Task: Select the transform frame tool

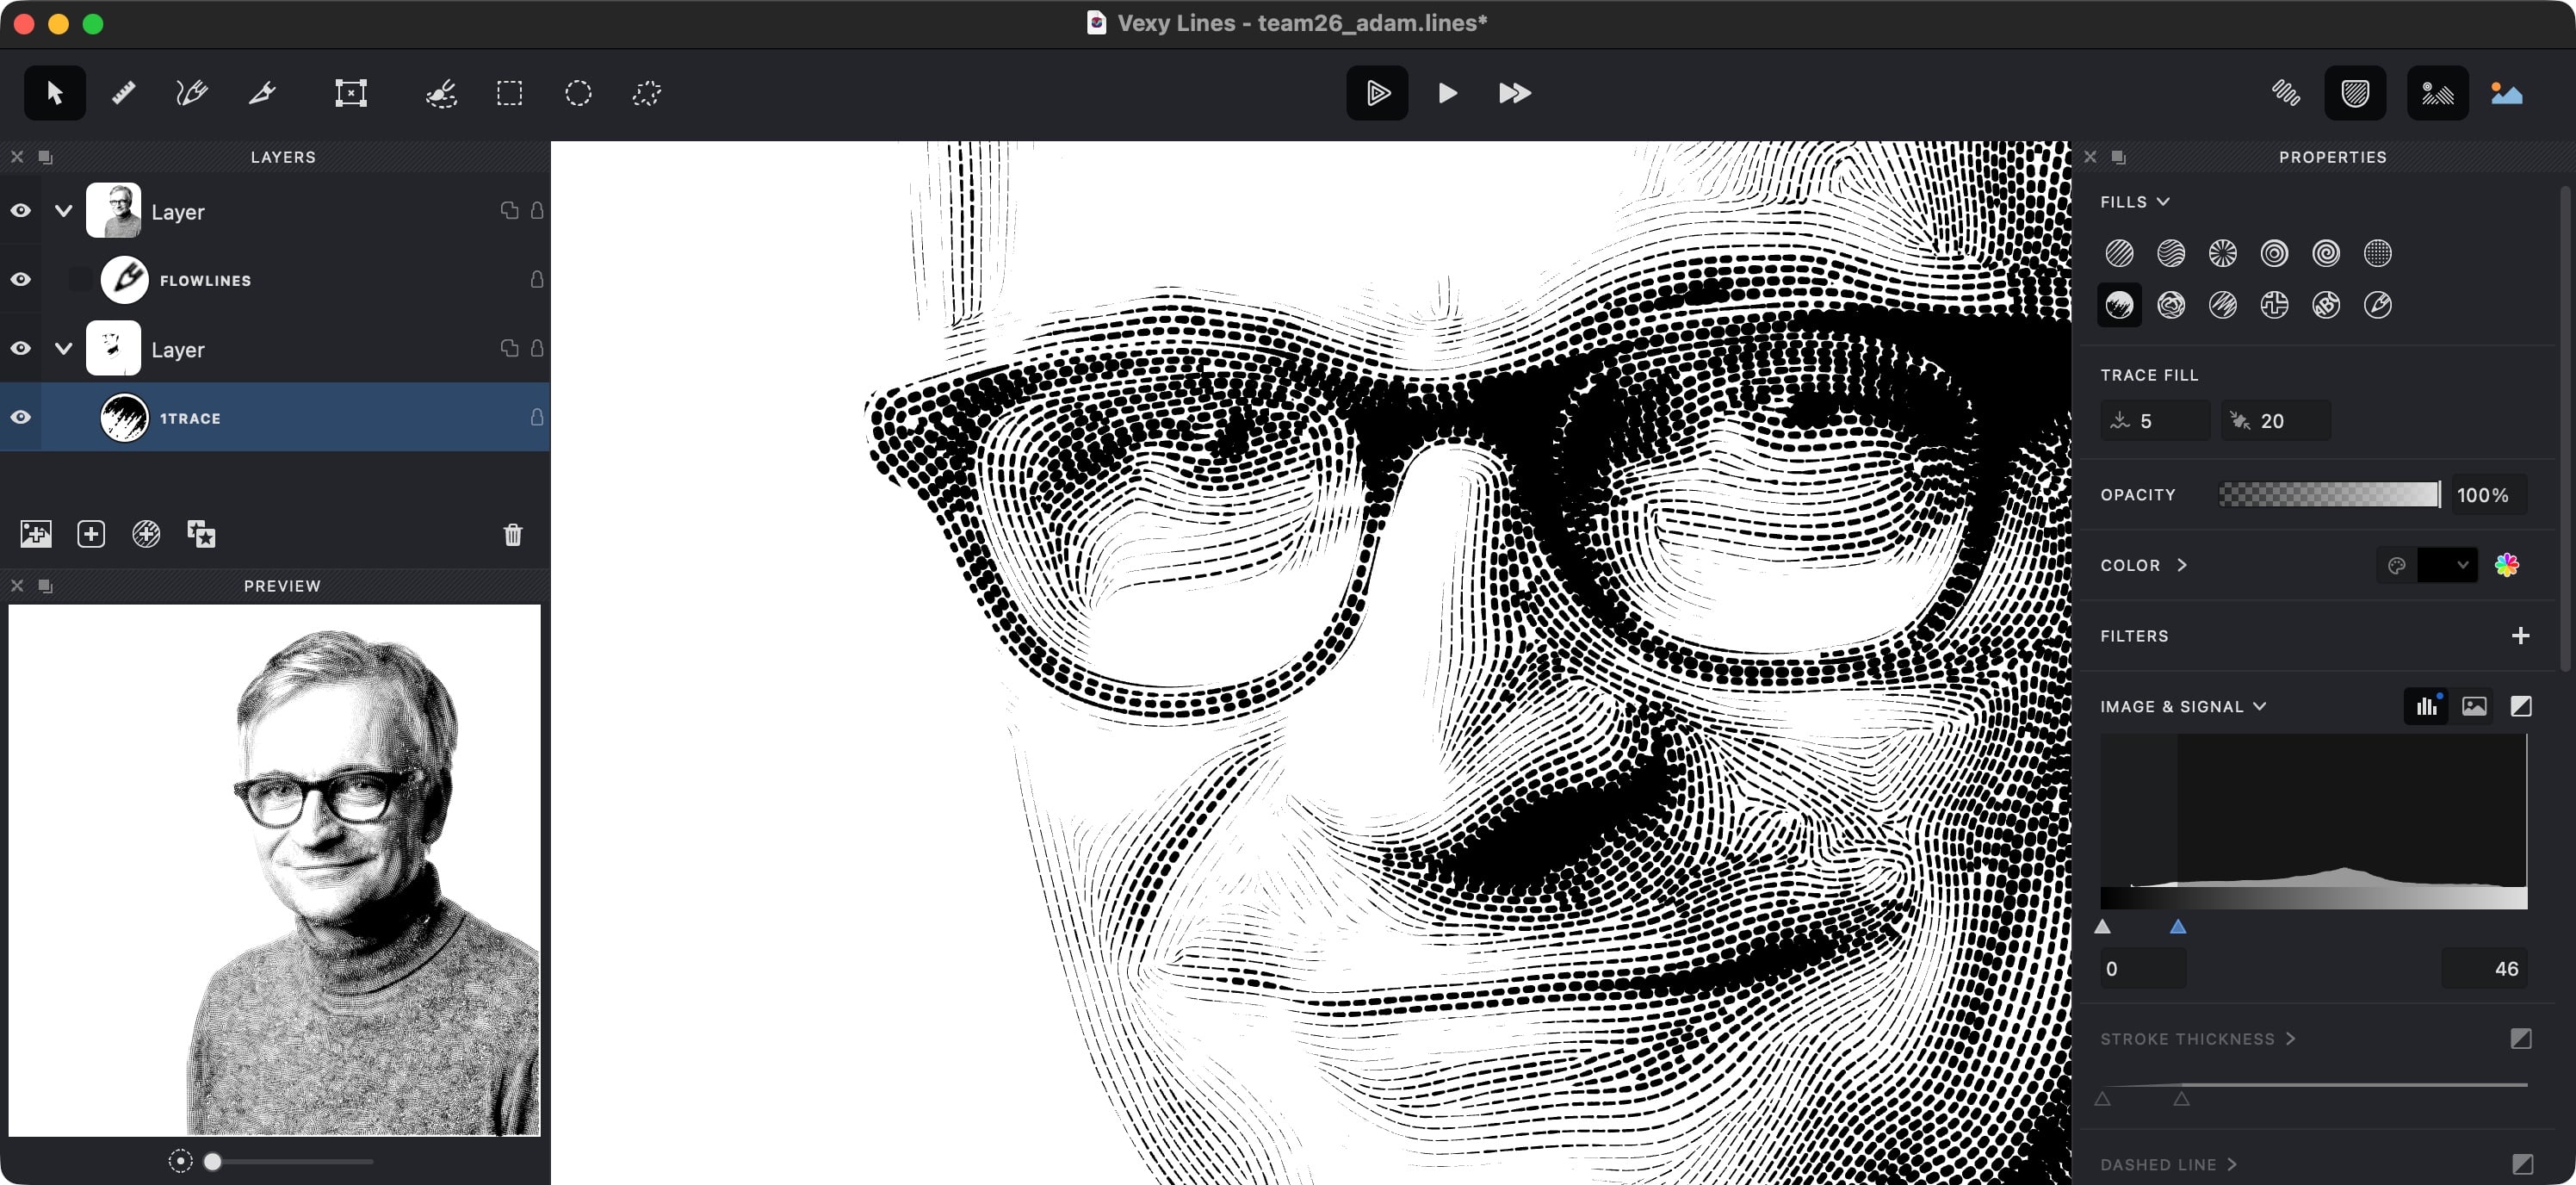Action: 350,93
